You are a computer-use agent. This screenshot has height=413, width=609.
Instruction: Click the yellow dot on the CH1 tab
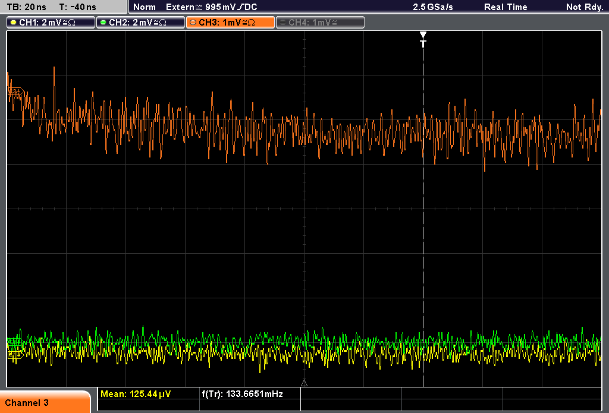coord(14,23)
